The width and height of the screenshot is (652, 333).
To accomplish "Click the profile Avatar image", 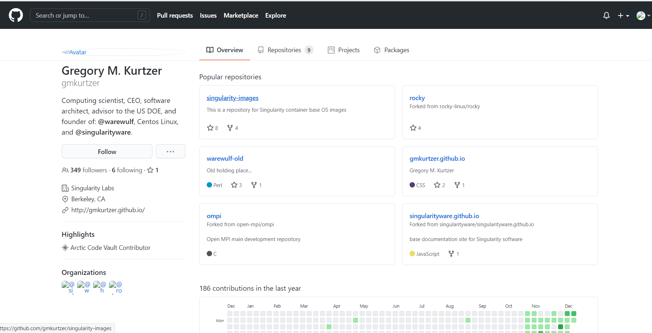I will point(123,52).
